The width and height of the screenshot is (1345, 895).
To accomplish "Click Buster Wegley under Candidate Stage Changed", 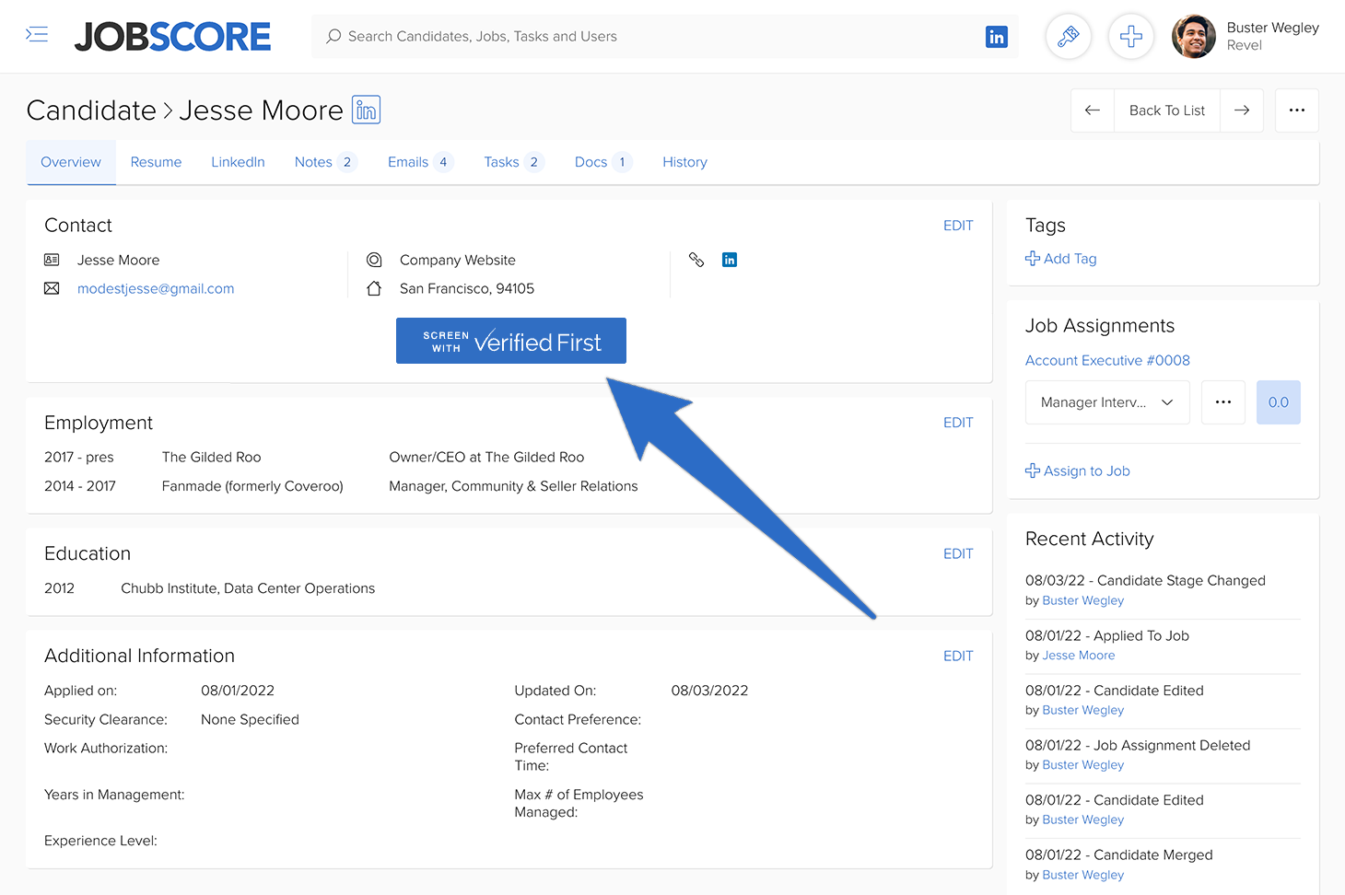I will pos(1083,600).
